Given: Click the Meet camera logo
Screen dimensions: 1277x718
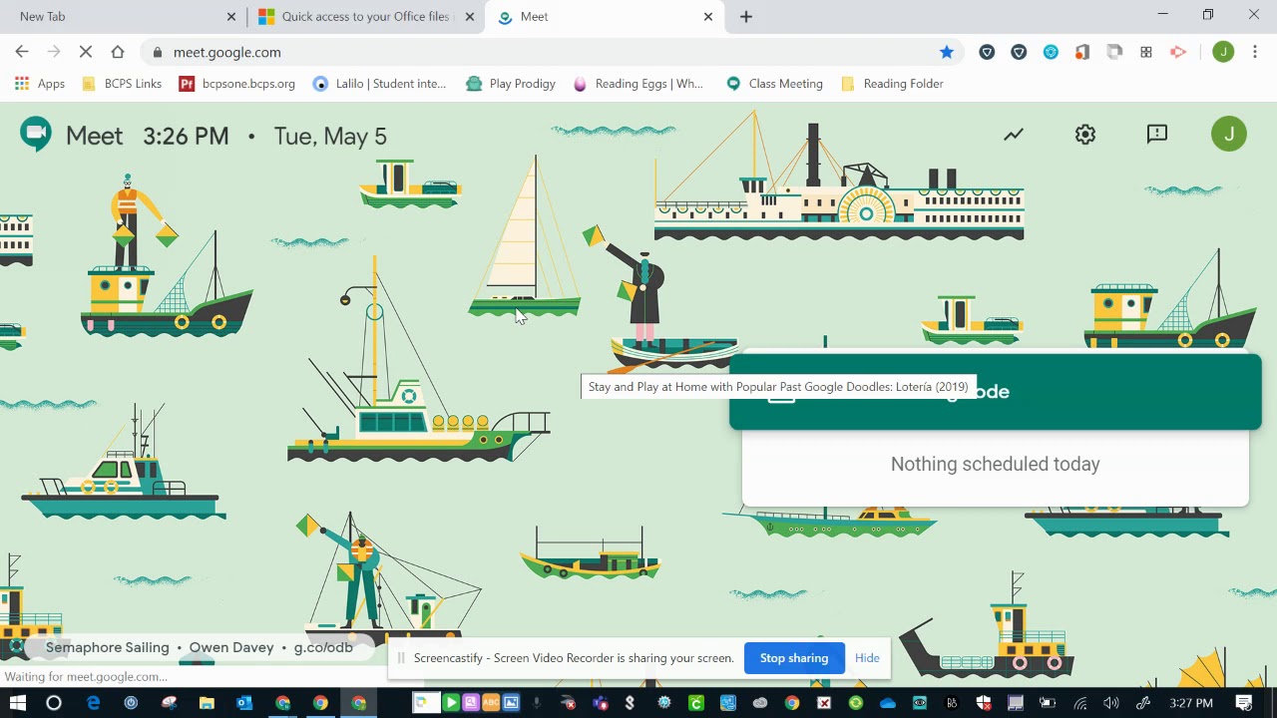Looking at the screenshot, I should [36, 134].
